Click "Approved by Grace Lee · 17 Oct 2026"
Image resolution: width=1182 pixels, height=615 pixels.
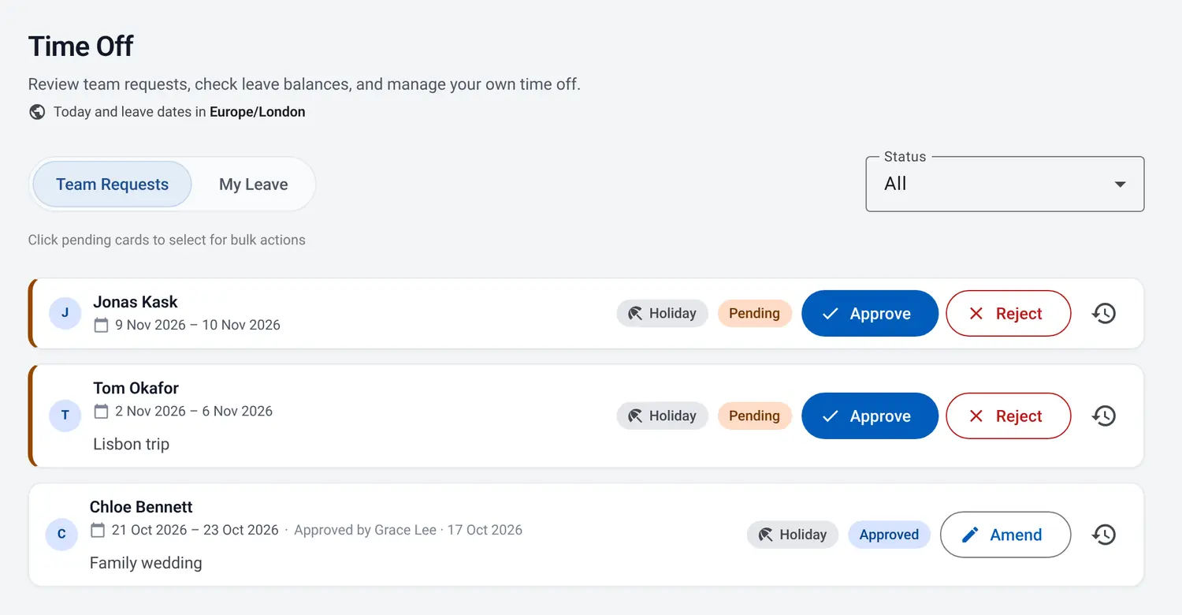pyautogui.click(x=408, y=530)
